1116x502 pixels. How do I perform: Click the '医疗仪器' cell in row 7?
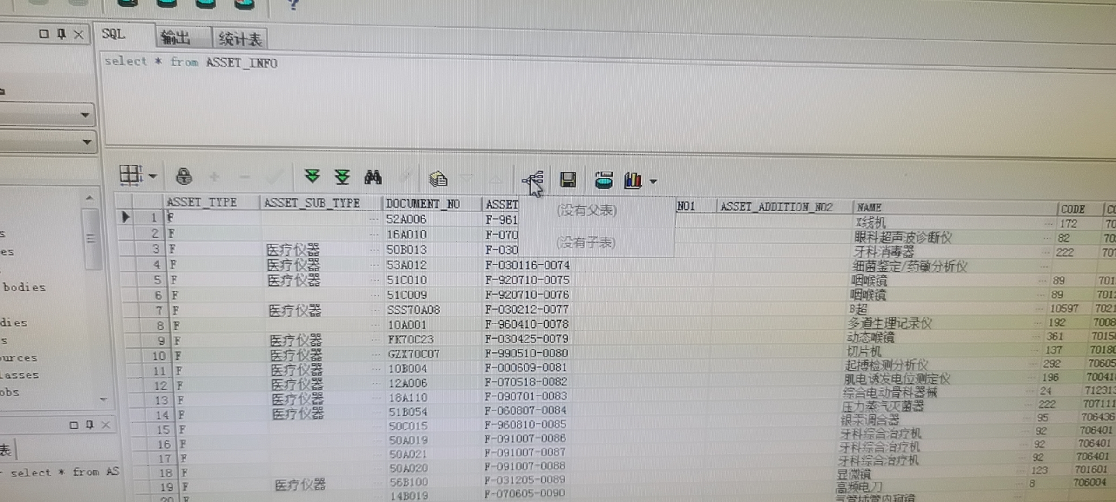click(295, 310)
